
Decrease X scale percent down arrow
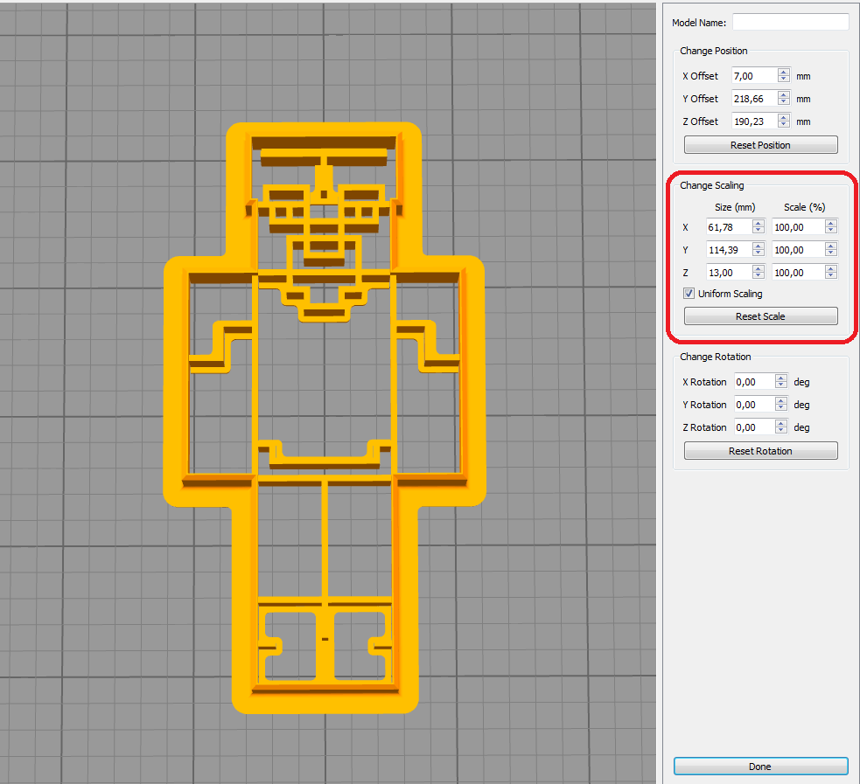(x=831, y=231)
